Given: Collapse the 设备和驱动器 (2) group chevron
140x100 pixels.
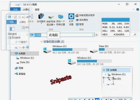Looking at the screenshot, I should tap(42, 42).
